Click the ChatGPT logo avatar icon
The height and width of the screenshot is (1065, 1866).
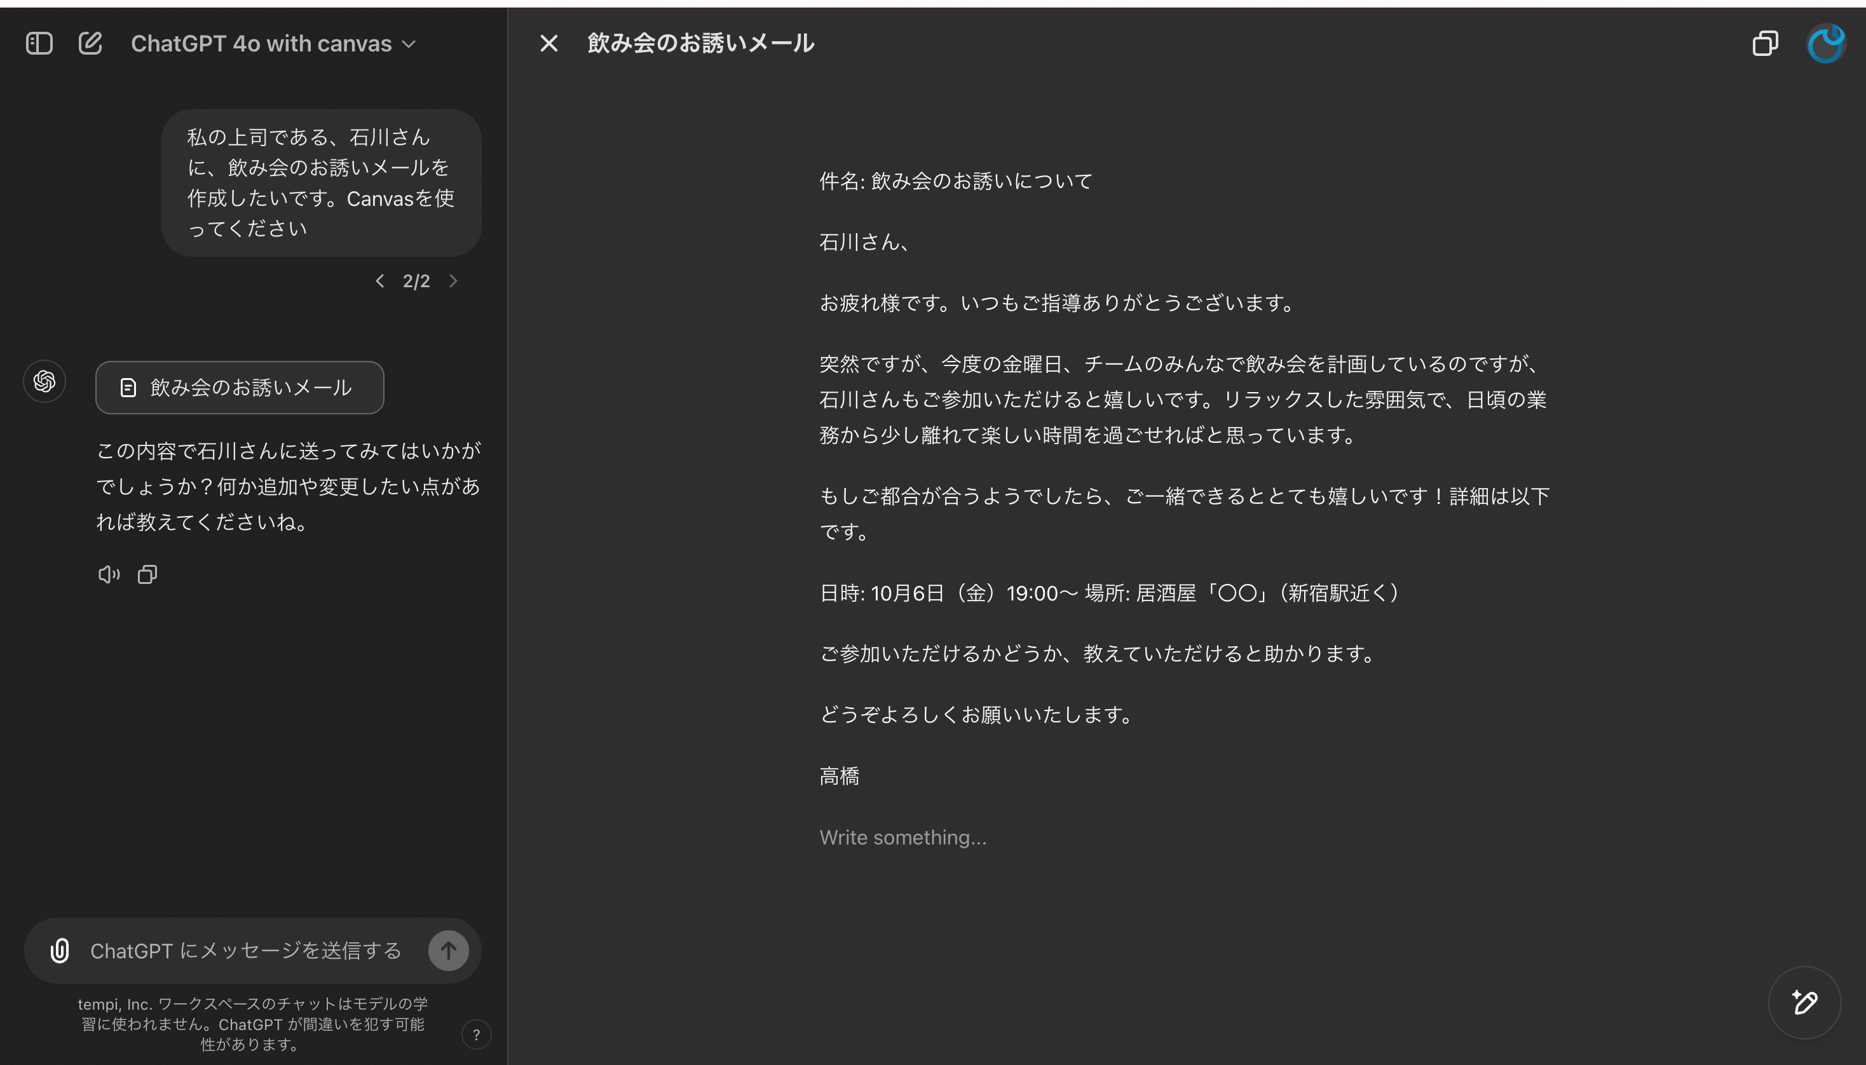pyautogui.click(x=44, y=381)
